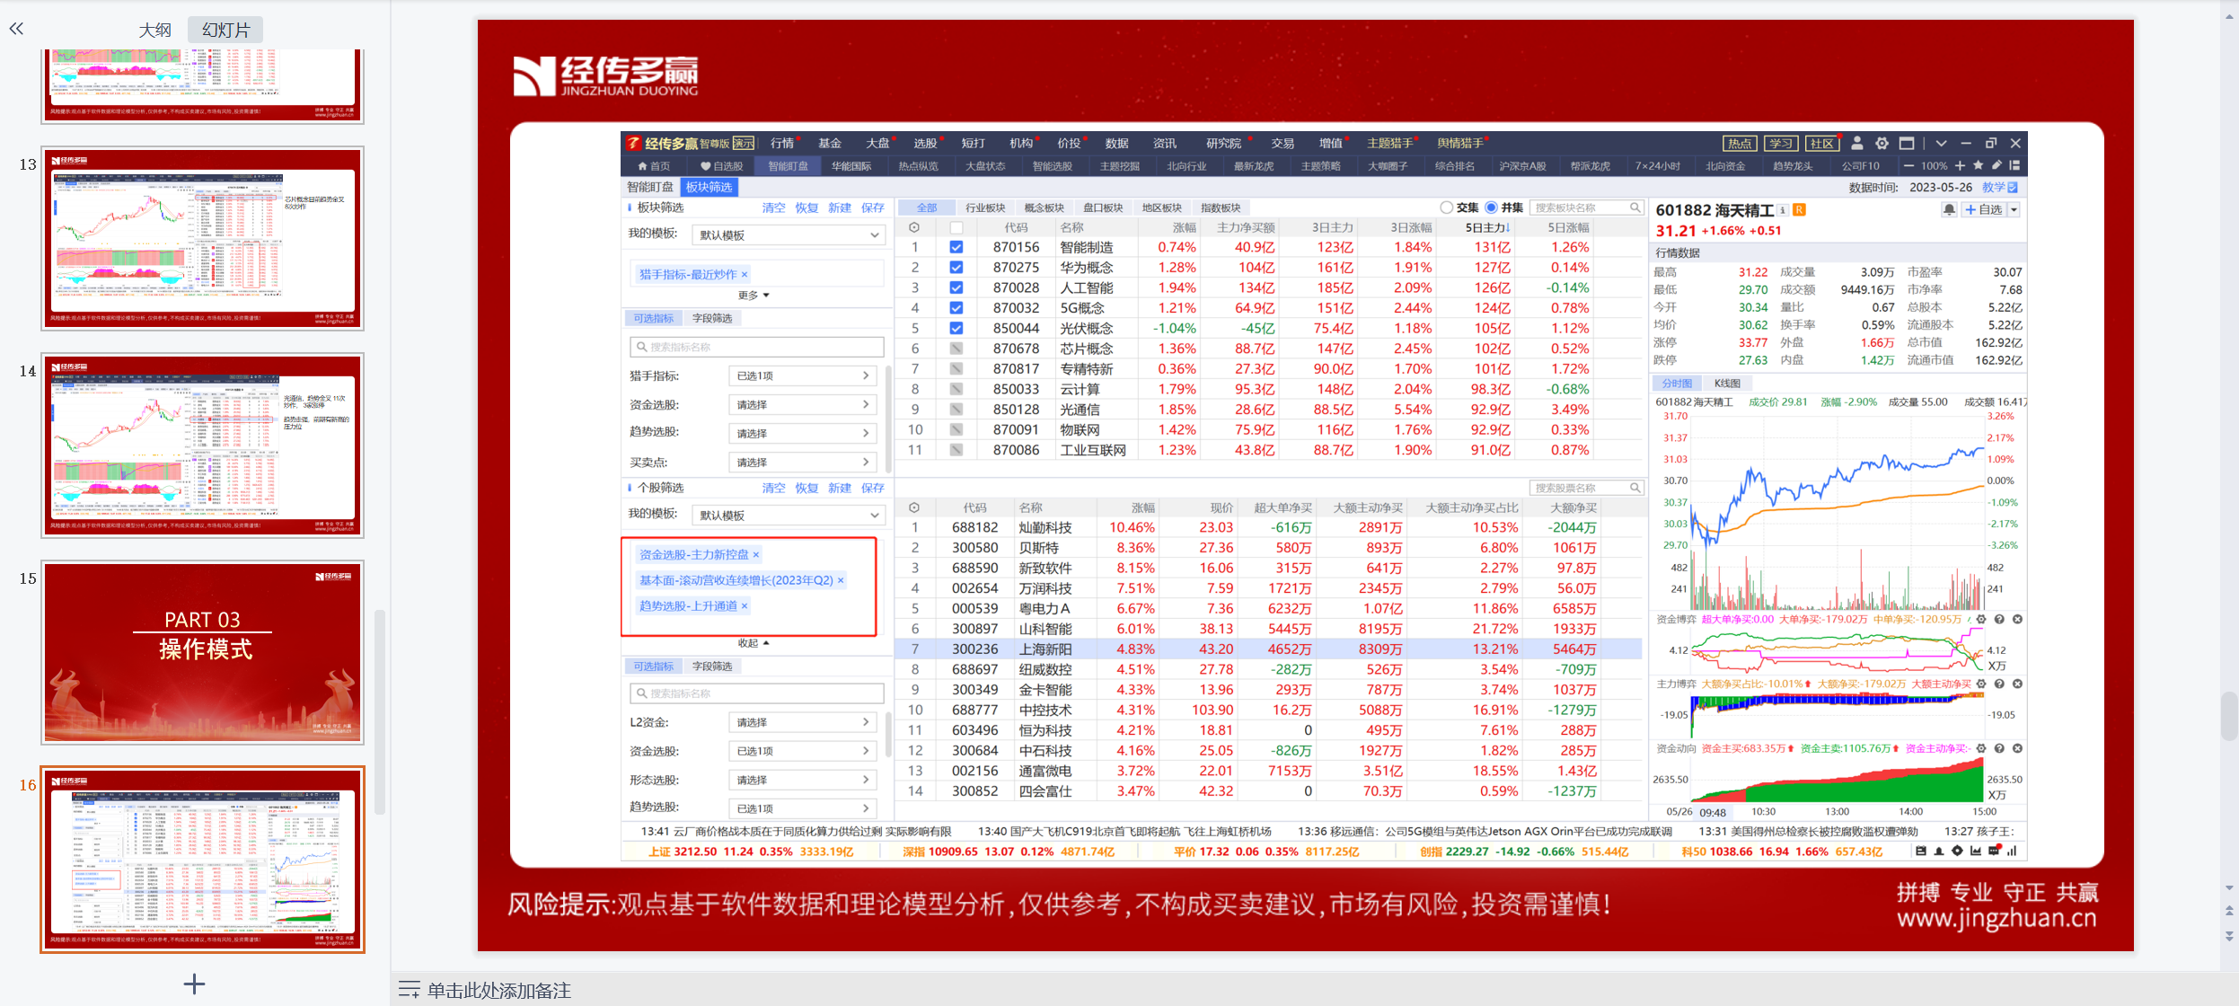
Task: Switch to the 概念板块 tab
Action: click(x=1044, y=207)
